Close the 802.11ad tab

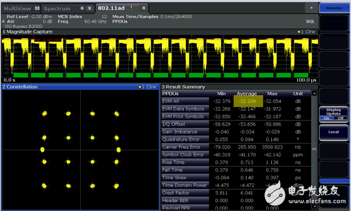[x=144, y=8]
